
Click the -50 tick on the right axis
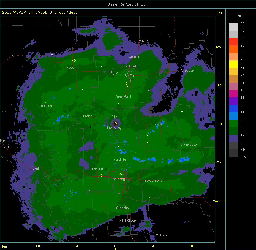tap(218, 162)
